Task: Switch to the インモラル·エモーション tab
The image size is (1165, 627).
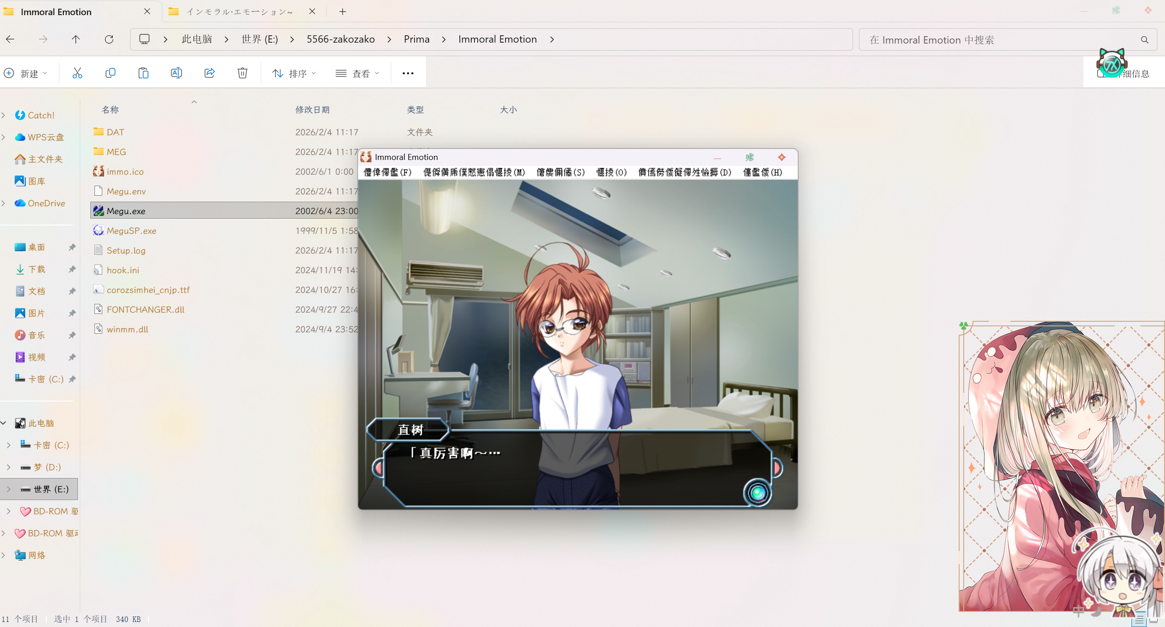Action: point(238,12)
